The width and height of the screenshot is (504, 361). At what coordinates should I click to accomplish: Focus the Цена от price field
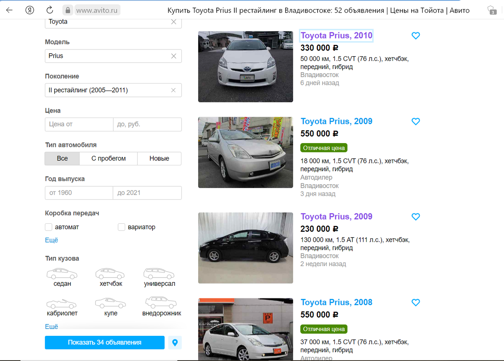(x=79, y=124)
